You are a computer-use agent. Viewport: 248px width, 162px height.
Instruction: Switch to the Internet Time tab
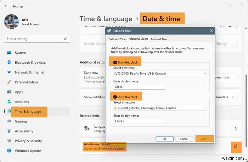click(x=159, y=39)
